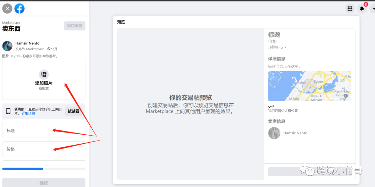Open notifications bell icon
The height and width of the screenshot is (187, 375).
pos(362,9)
